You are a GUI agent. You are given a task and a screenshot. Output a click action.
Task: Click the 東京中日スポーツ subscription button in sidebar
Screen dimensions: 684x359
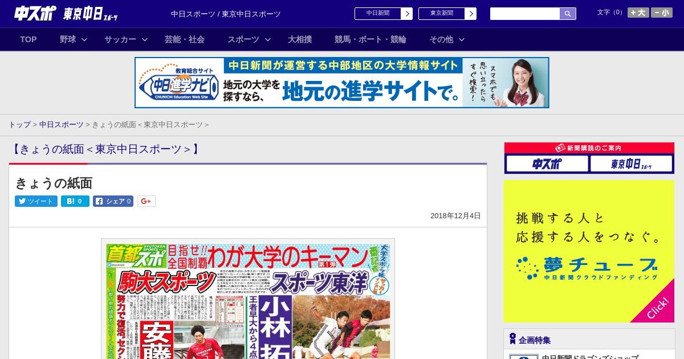[x=631, y=164]
